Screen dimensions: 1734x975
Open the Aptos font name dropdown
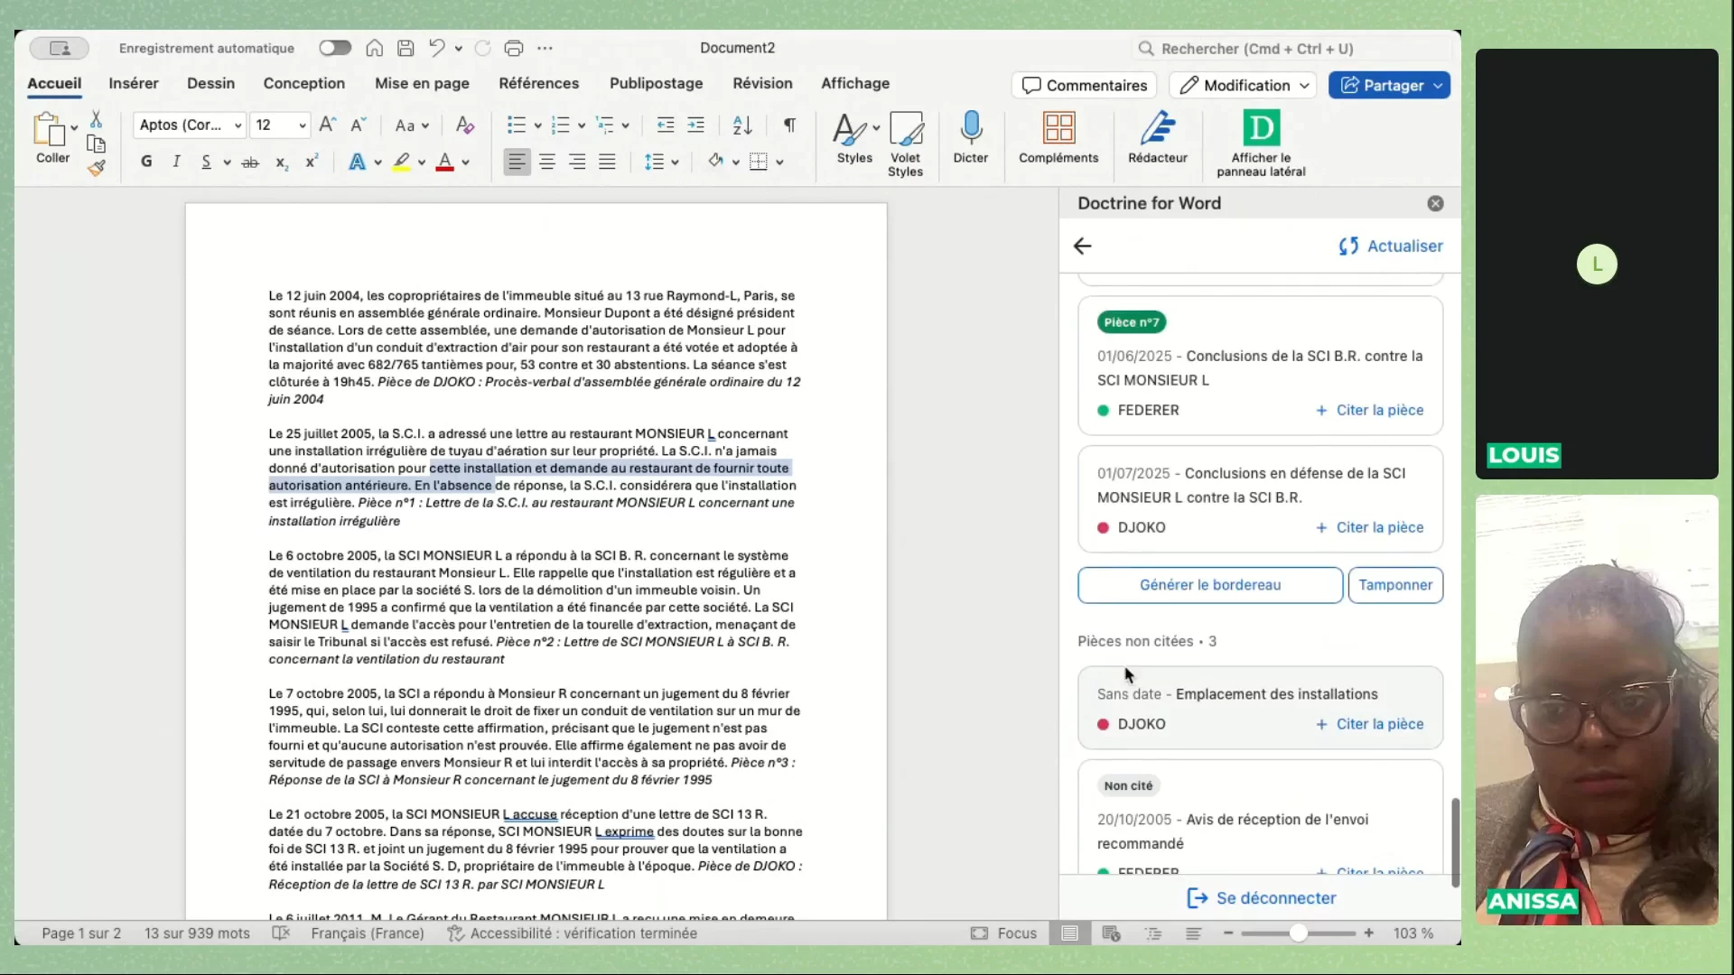click(x=238, y=125)
